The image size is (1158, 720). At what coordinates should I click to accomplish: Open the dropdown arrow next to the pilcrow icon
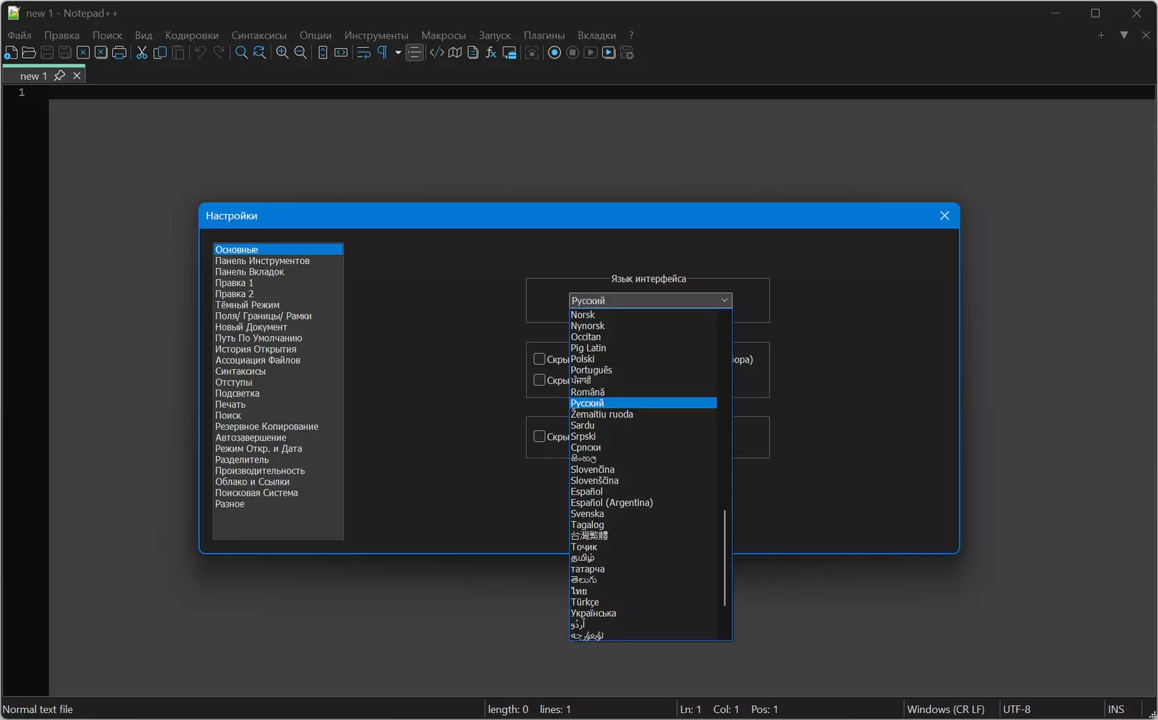398,53
